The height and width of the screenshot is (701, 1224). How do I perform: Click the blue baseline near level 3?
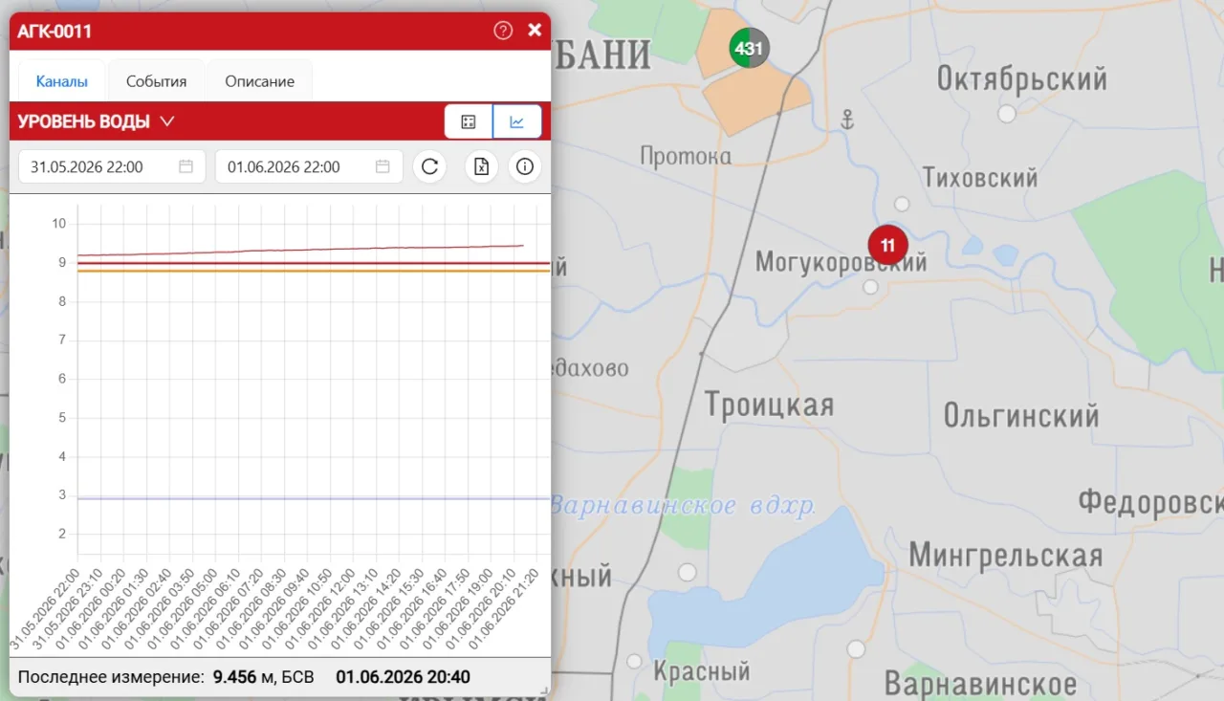click(x=314, y=498)
